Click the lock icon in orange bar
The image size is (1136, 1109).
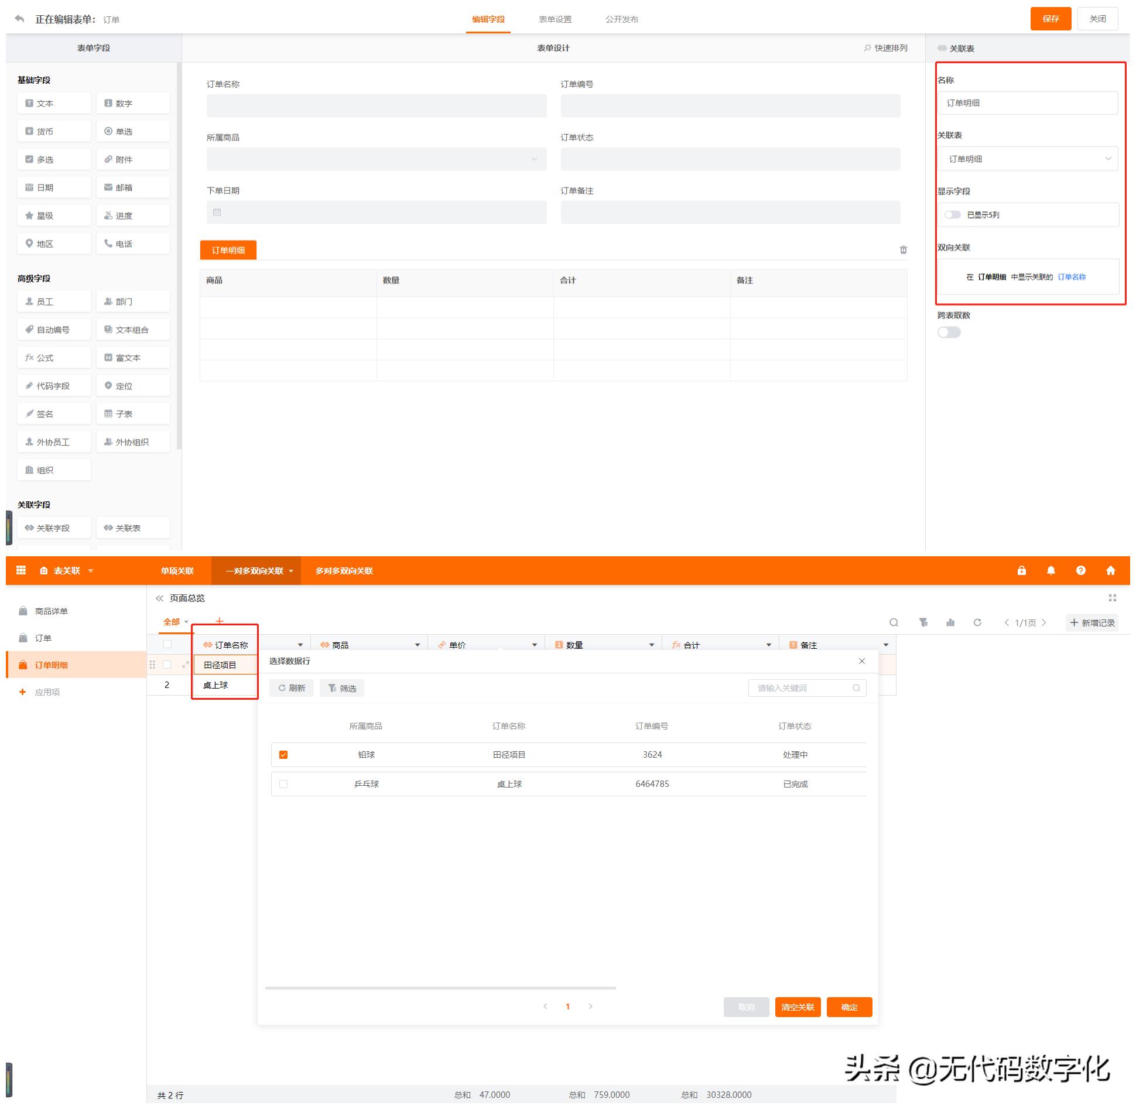click(x=1022, y=570)
